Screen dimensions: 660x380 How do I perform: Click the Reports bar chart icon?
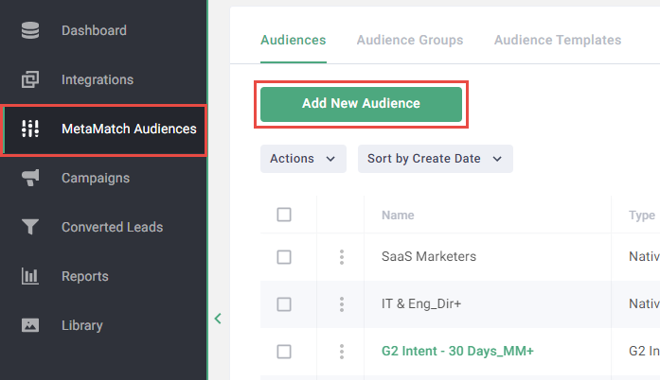click(x=30, y=276)
